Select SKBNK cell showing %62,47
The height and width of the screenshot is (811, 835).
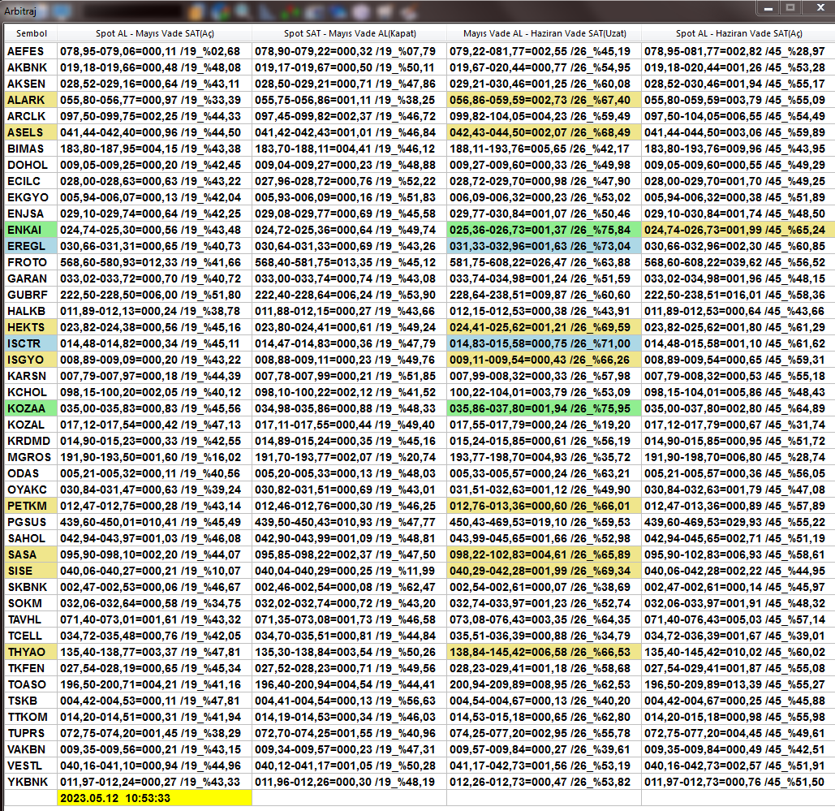349,588
